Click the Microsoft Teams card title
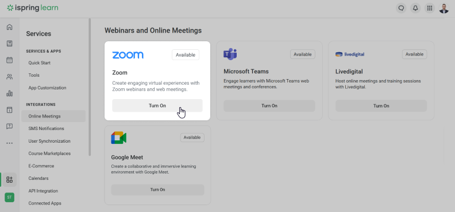Viewport: 455px width, 212px height. [246, 72]
